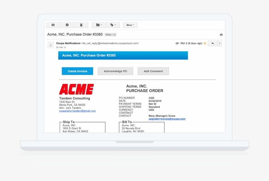This screenshot has height=181, width=269.
Task: Expand the More actions menu
Action: 130,25
